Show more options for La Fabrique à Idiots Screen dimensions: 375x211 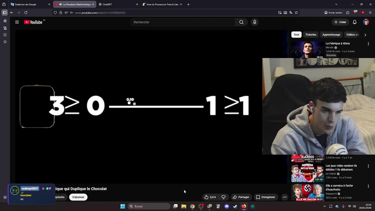[368, 44]
